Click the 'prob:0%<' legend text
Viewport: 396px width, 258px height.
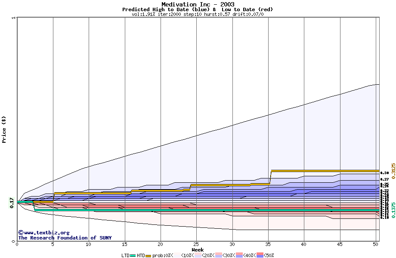tap(163, 255)
